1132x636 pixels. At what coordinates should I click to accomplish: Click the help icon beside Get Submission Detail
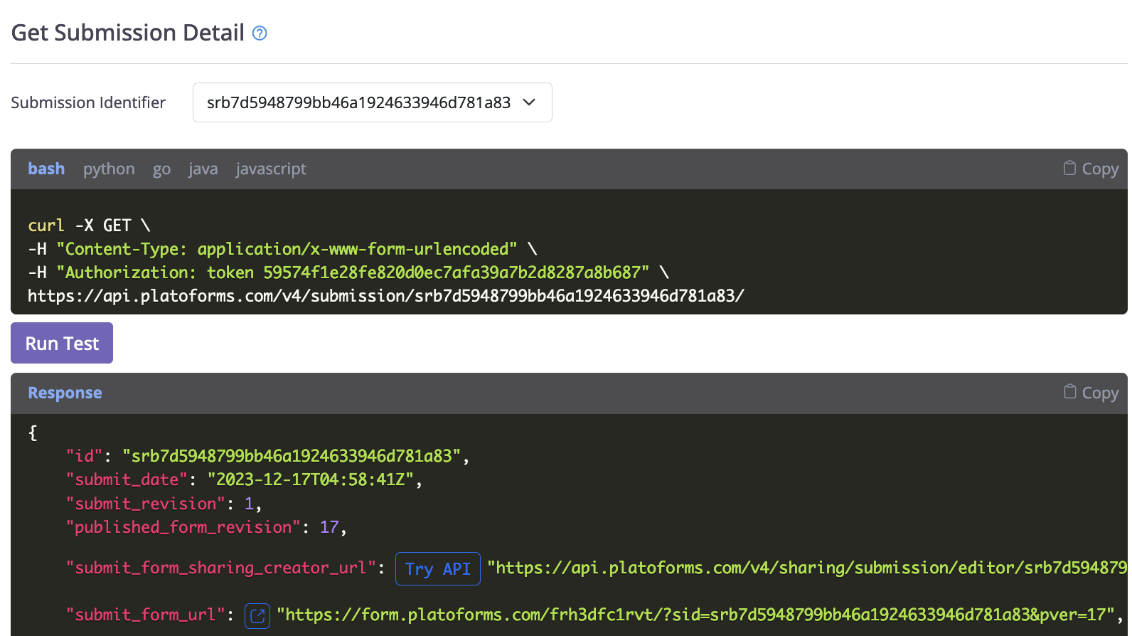click(260, 33)
